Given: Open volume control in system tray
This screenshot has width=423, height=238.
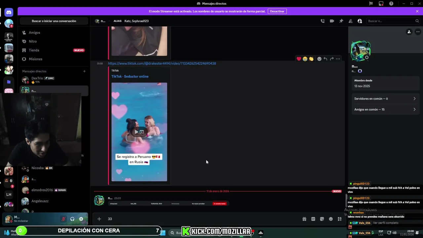Looking at the screenshot, I should click(x=395, y=233).
